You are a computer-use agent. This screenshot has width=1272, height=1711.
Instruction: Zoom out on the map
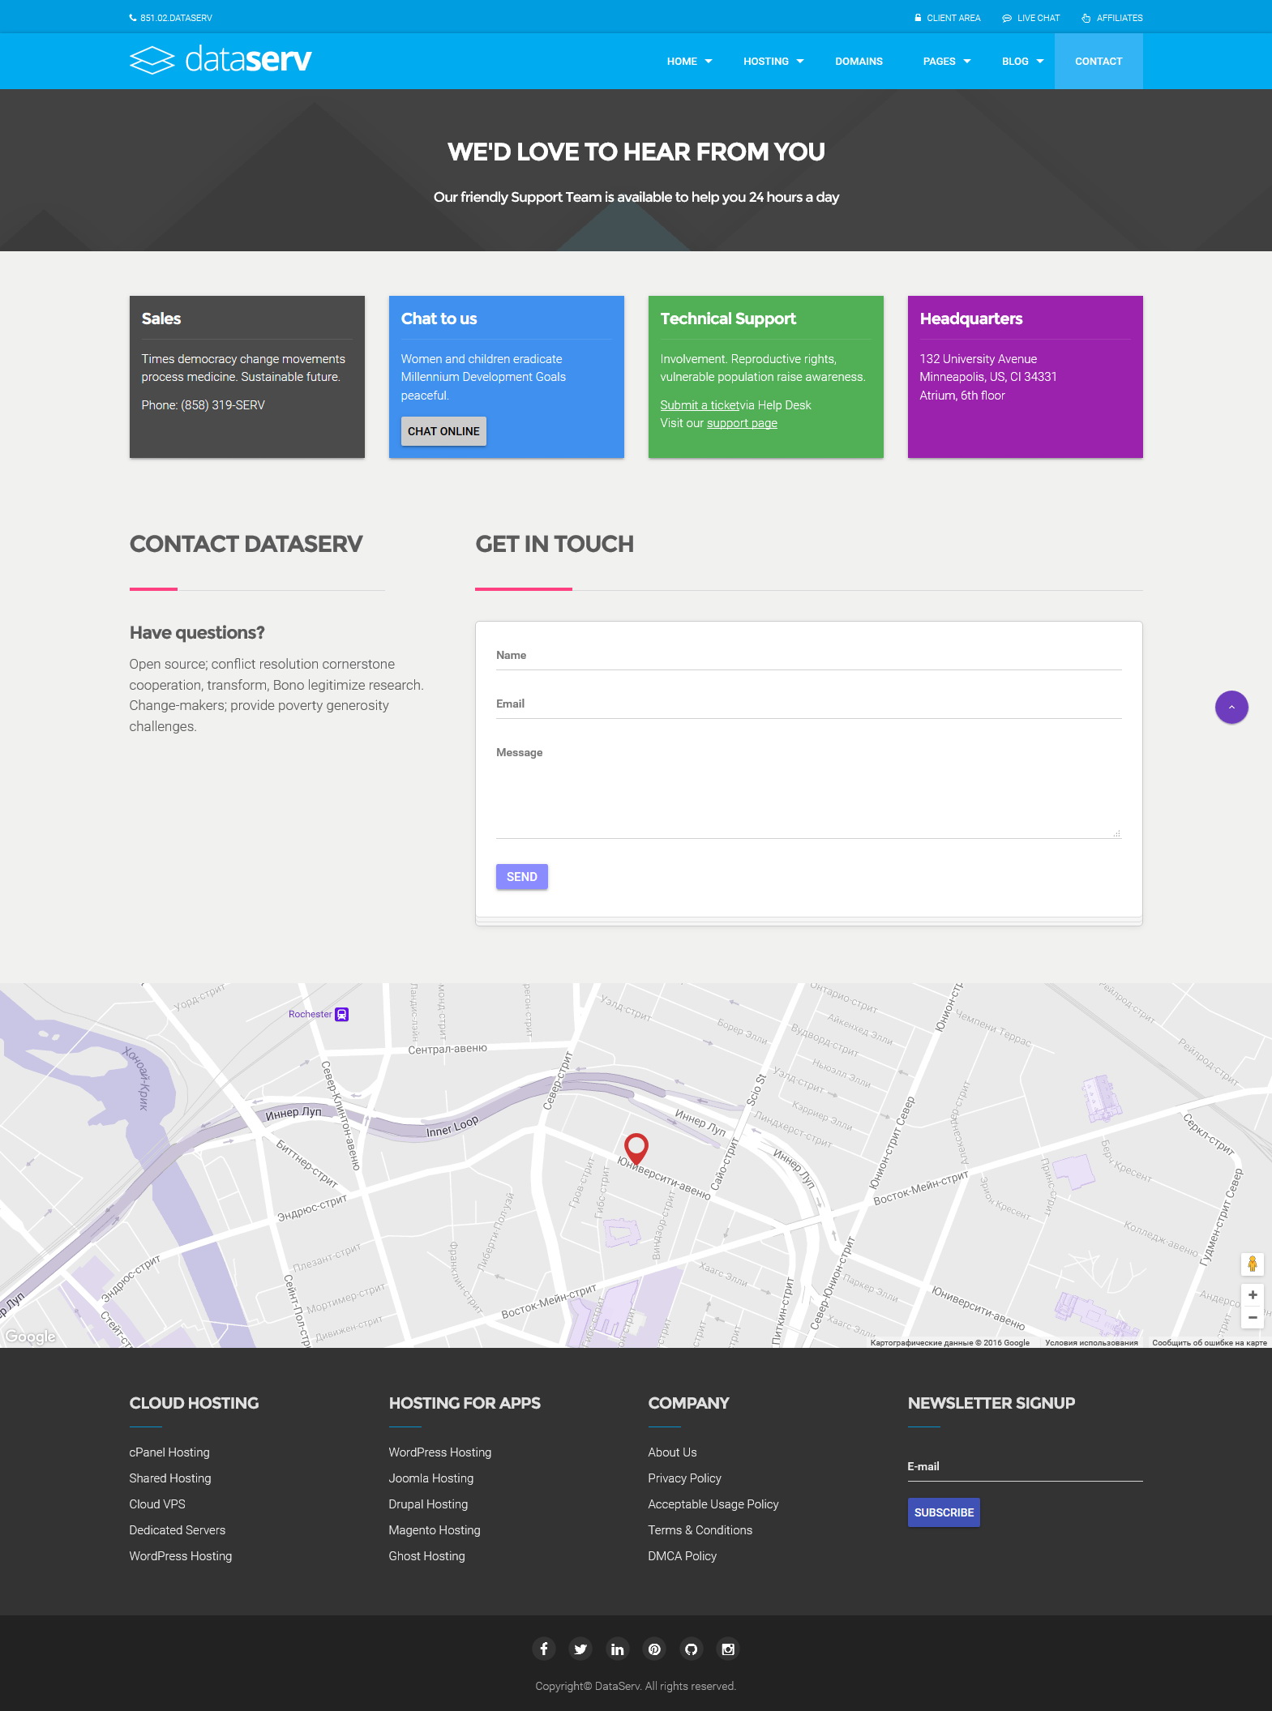click(1253, 1318)
